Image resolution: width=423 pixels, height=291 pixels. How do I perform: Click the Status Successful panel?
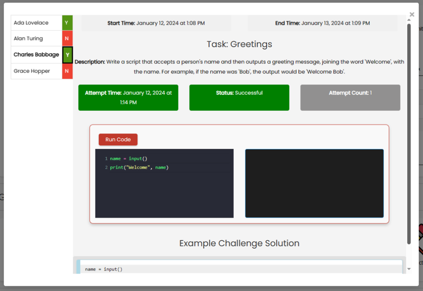point(239,98)
